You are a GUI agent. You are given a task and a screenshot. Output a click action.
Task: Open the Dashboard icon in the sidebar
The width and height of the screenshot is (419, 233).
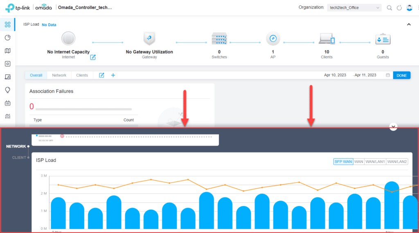click(7, 25)
